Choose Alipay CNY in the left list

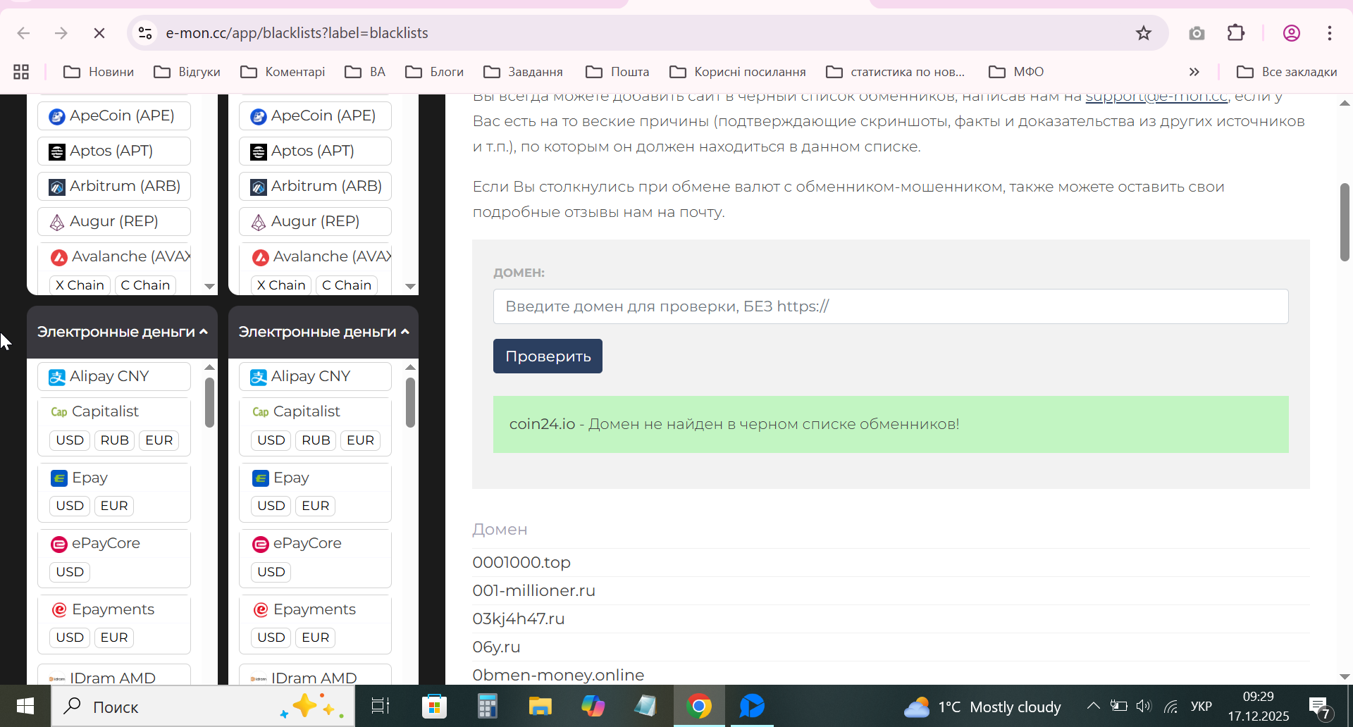pyautogui.click(x=114, y=376)
